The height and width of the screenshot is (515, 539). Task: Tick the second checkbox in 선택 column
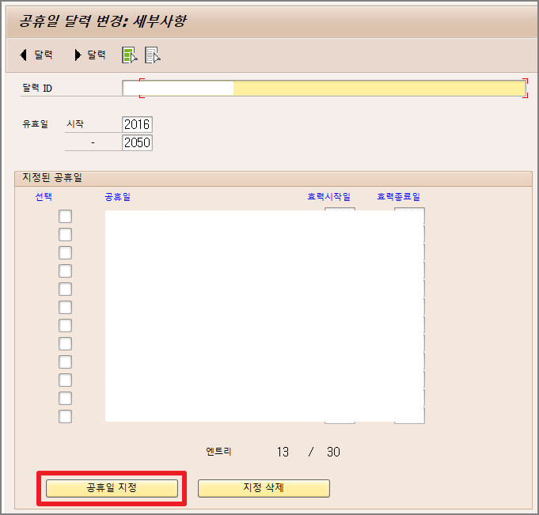point(66,235)
